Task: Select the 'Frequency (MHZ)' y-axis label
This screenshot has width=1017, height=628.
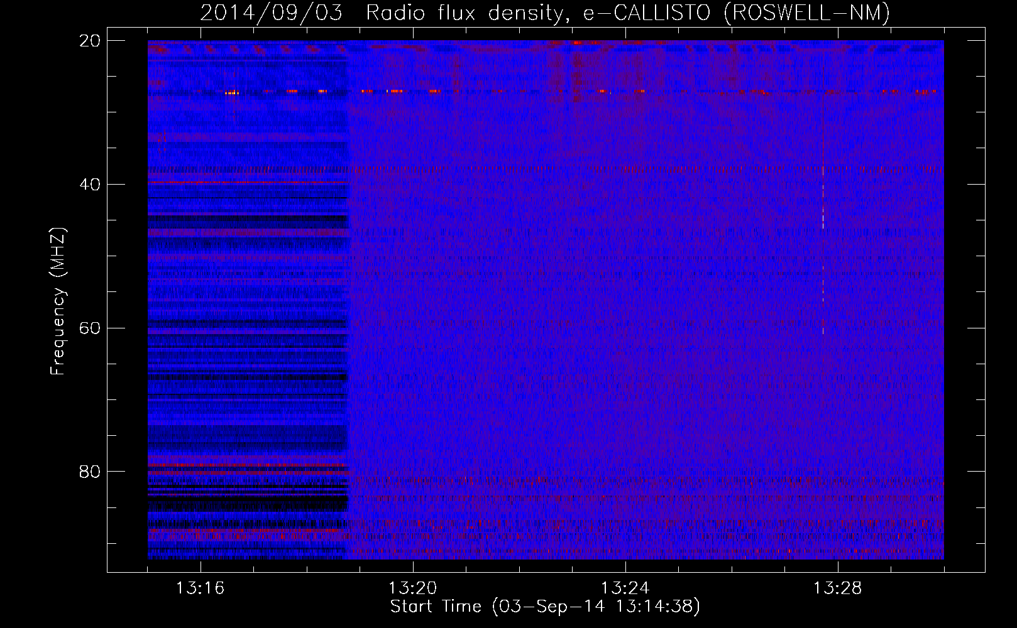Action: (x=58, y=301)
